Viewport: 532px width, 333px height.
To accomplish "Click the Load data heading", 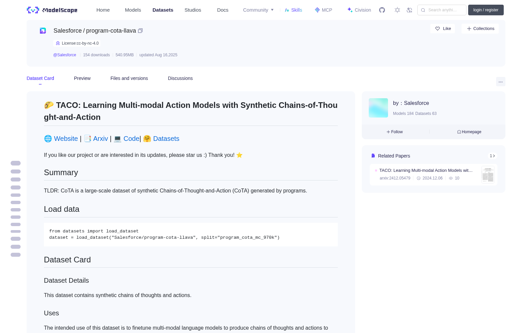I will (62, 209).
